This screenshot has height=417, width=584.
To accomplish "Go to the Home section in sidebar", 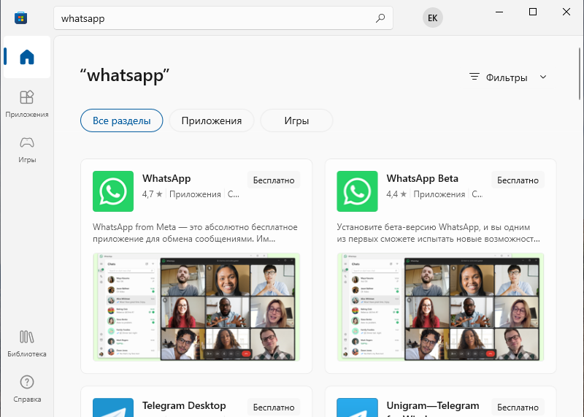I will (x=27, y=57).
